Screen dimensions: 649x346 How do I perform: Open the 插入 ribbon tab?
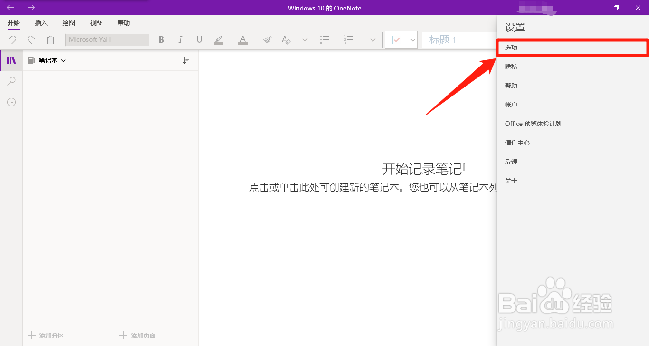(x=41, y=23)
